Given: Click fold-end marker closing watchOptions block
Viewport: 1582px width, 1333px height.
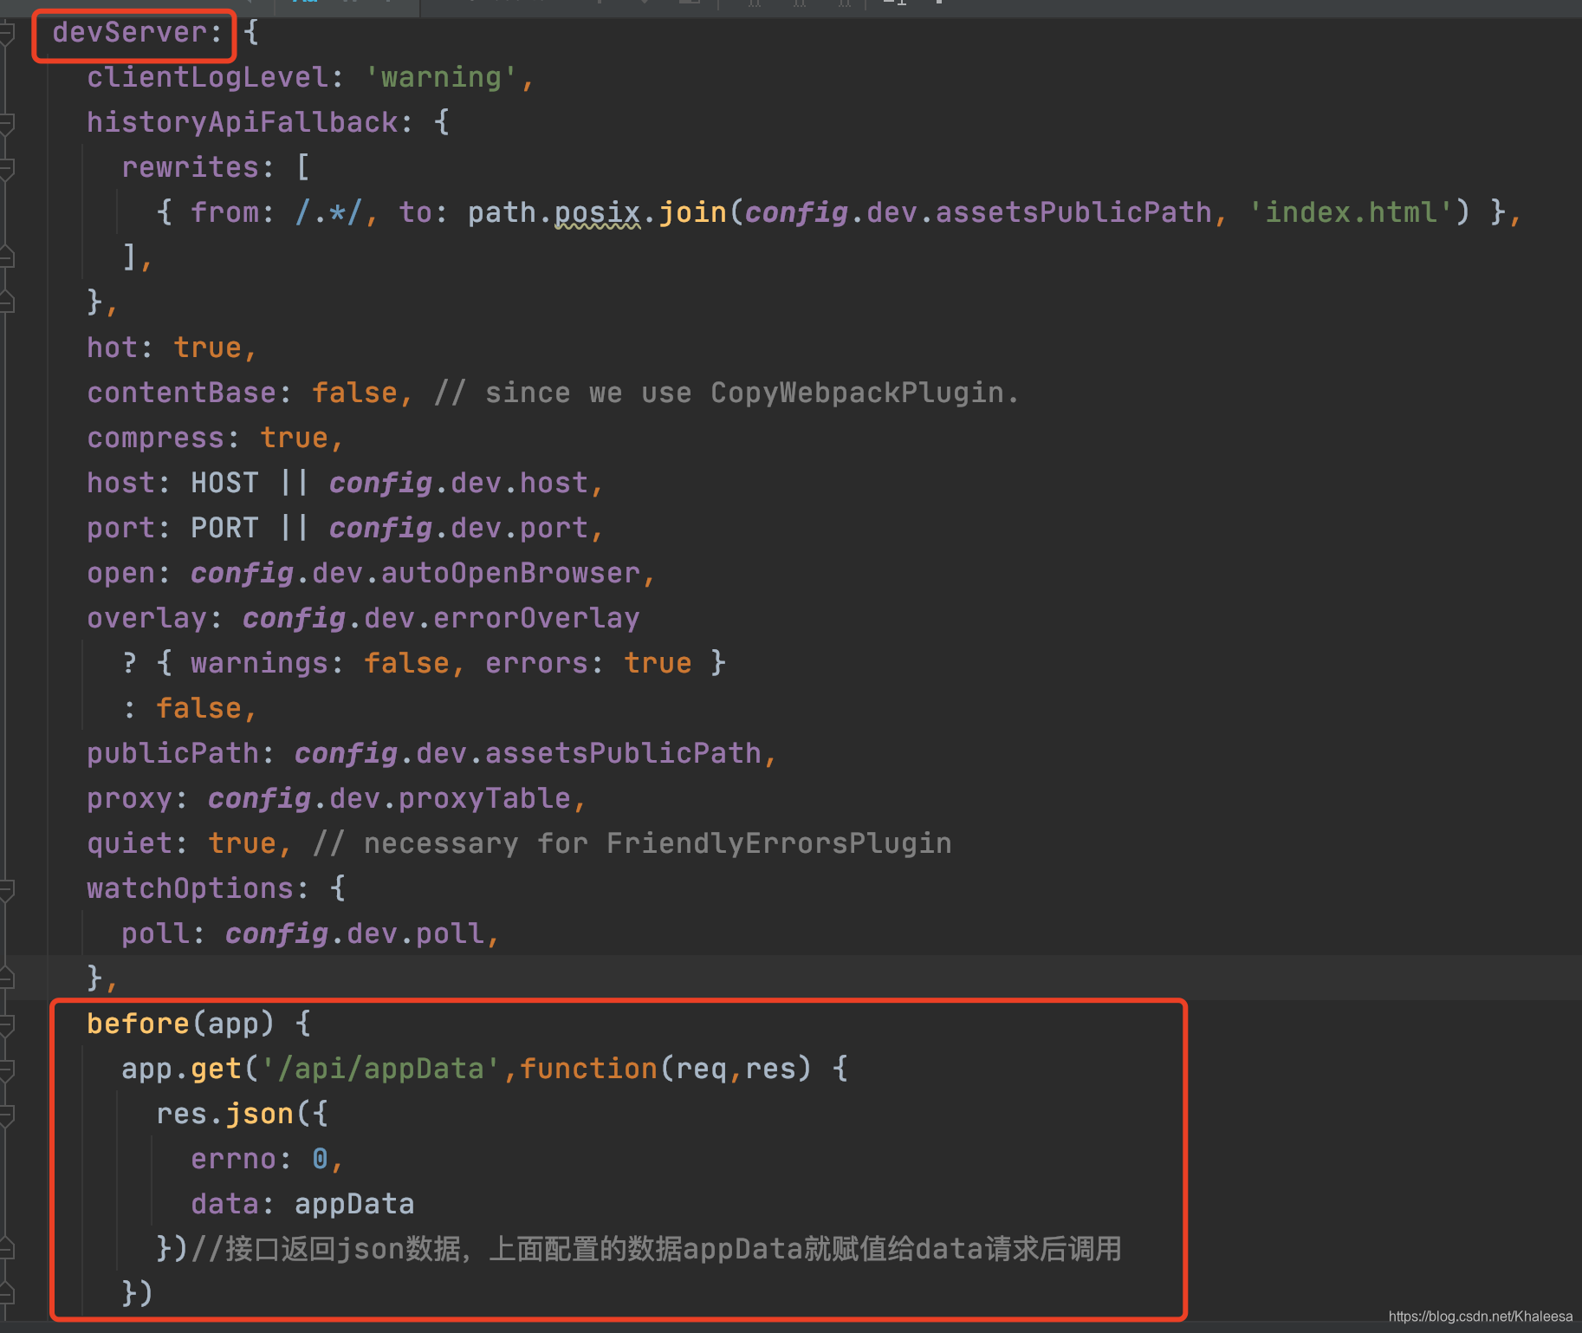Looking at the screenshot, I should (7, 978).
